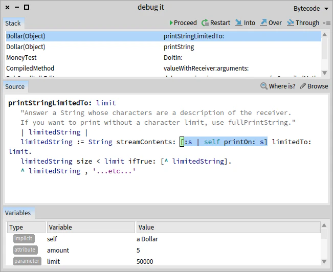Click the Where is? button label
Viewport: 333px width, 272px height.
click(282, 86)
